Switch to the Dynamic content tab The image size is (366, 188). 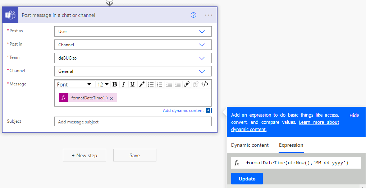[250, 145]
